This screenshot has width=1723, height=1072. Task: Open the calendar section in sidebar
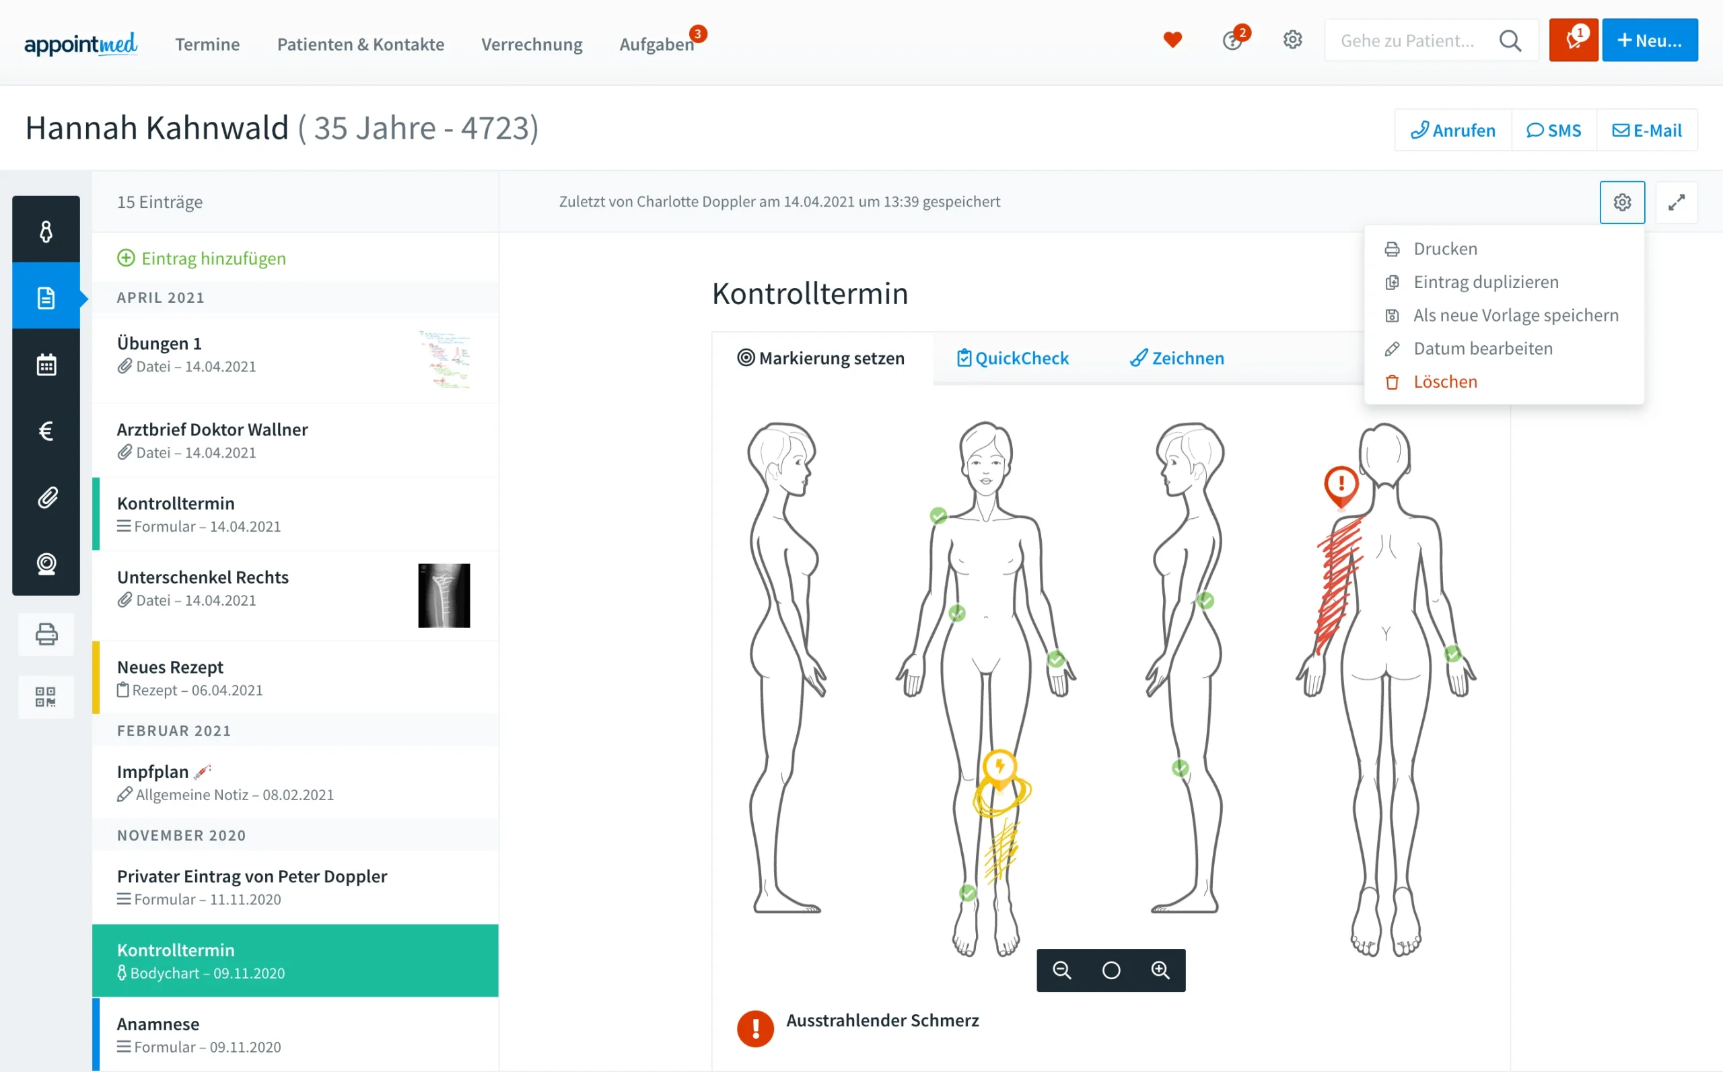coord(46,365)
